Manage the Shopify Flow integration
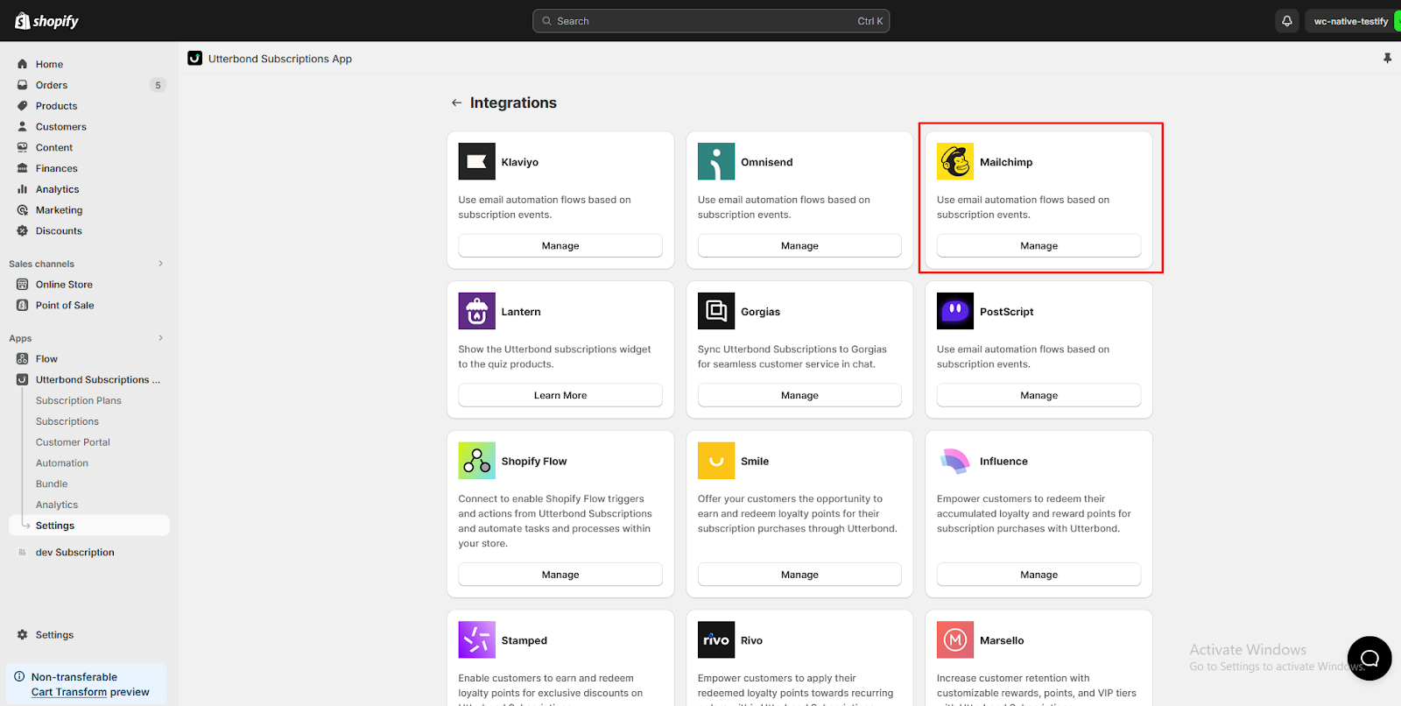The height and width of the screenshot is (706, 1401). [560, 575]
